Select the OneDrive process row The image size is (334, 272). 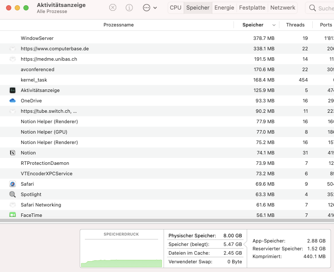coord(167,101)
